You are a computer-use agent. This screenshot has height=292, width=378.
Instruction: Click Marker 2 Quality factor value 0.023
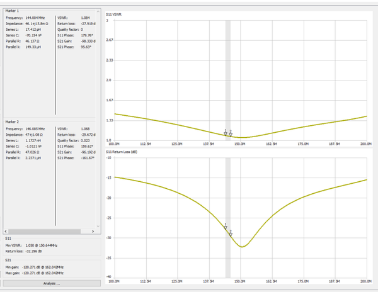point(85,140)
